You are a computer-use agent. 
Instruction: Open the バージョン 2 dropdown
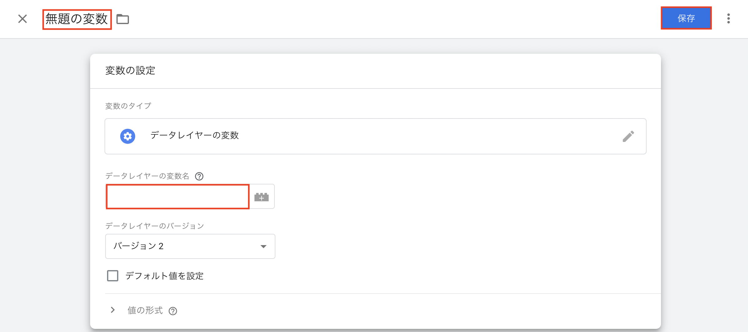click(190, 246)
